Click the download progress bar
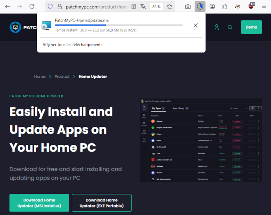This screenshot has height=215, width=271. [x=118, y=25]
